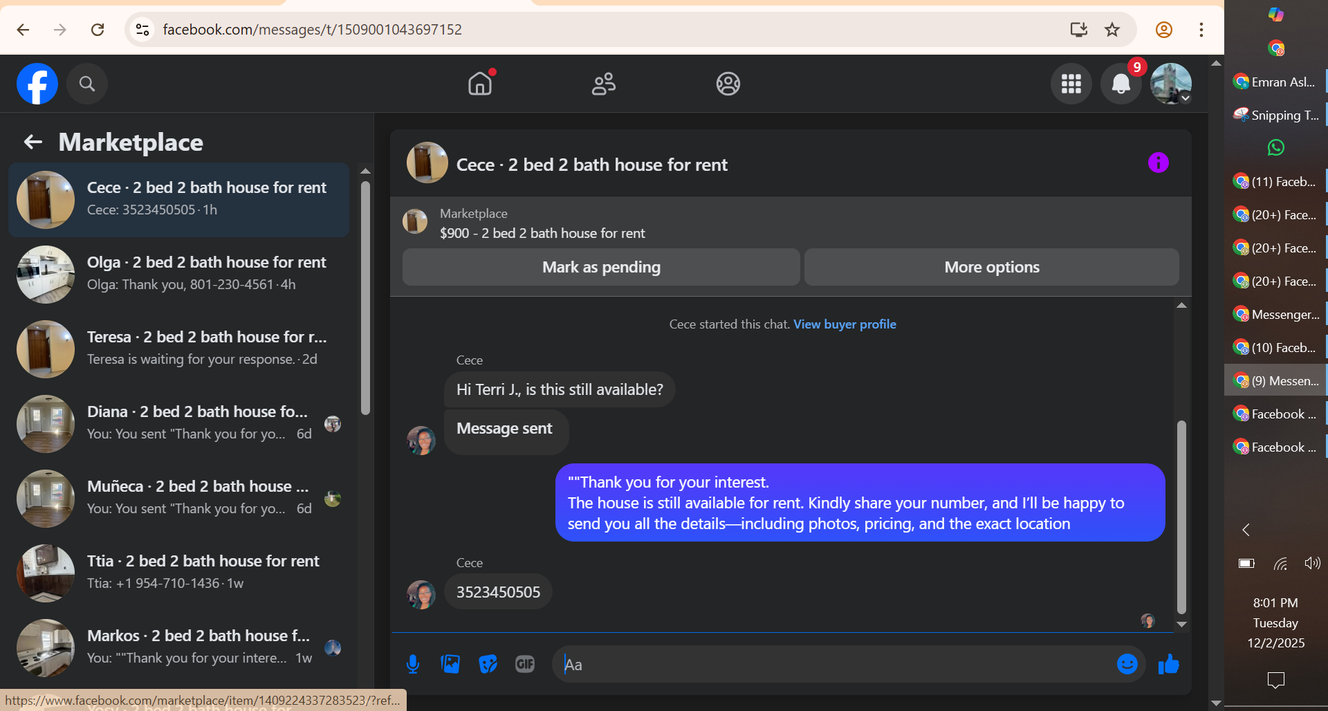The height and width of the screenshot is (711, 1328).
Task: Switch to (11) Facebook taskbar window
Action: tap(1275, 181)
